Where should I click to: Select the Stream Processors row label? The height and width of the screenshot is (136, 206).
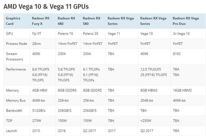15,57
